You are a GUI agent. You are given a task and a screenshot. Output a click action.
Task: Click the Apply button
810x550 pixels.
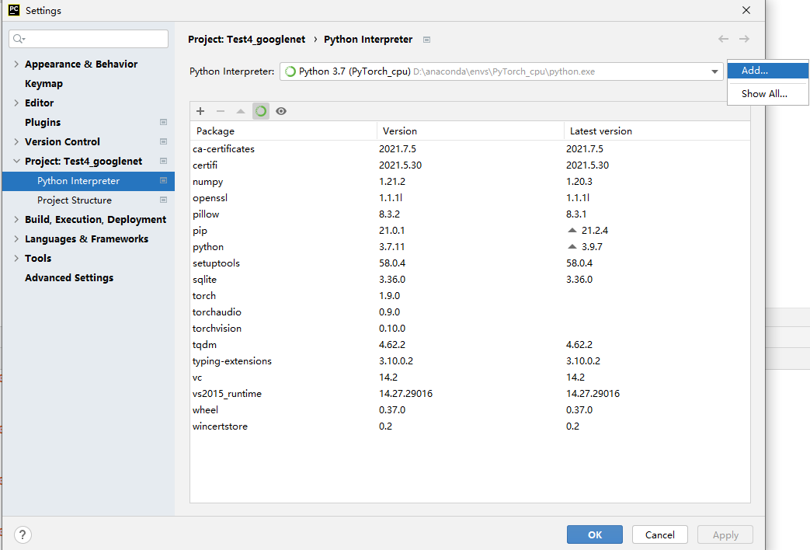[725, 534]
